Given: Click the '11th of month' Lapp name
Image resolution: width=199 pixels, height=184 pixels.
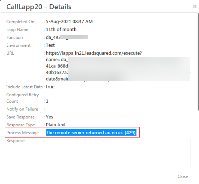Looking at the screenshot, I should pyautogui.click(x=61, y=29).
